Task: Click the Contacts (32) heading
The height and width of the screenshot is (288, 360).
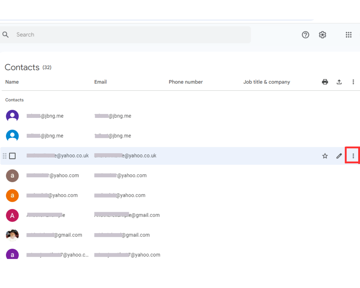Action: tap(28, 67)
